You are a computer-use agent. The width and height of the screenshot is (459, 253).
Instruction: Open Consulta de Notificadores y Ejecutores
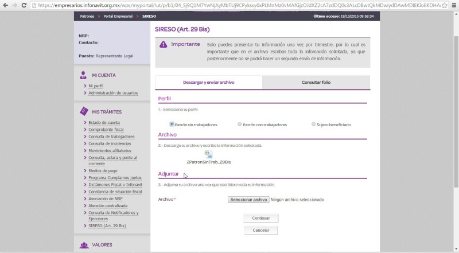tap(114, 216)
